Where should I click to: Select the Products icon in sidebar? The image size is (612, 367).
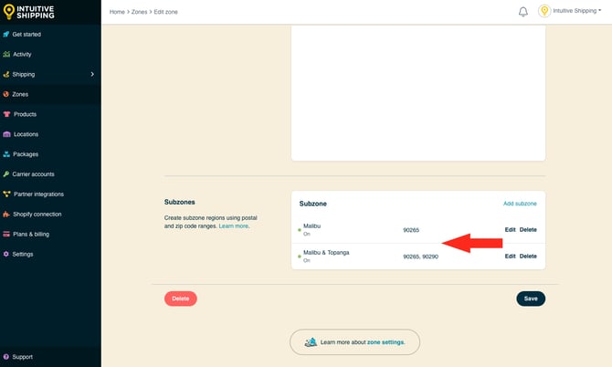pos(6,114)
